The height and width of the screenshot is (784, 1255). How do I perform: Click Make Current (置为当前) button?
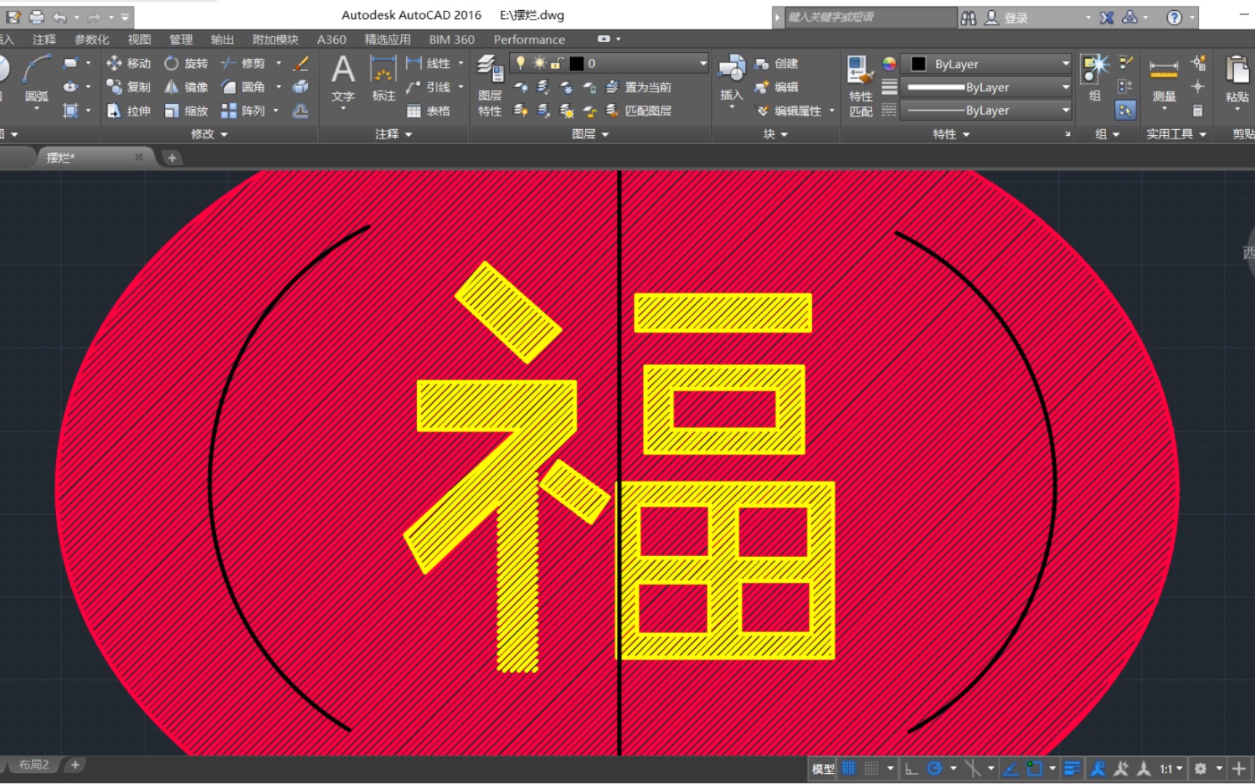[x=639, y=87]
